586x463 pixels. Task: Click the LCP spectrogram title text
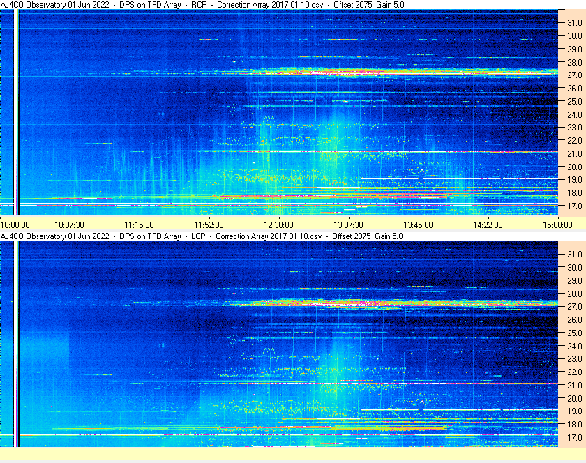pos(202,236)
